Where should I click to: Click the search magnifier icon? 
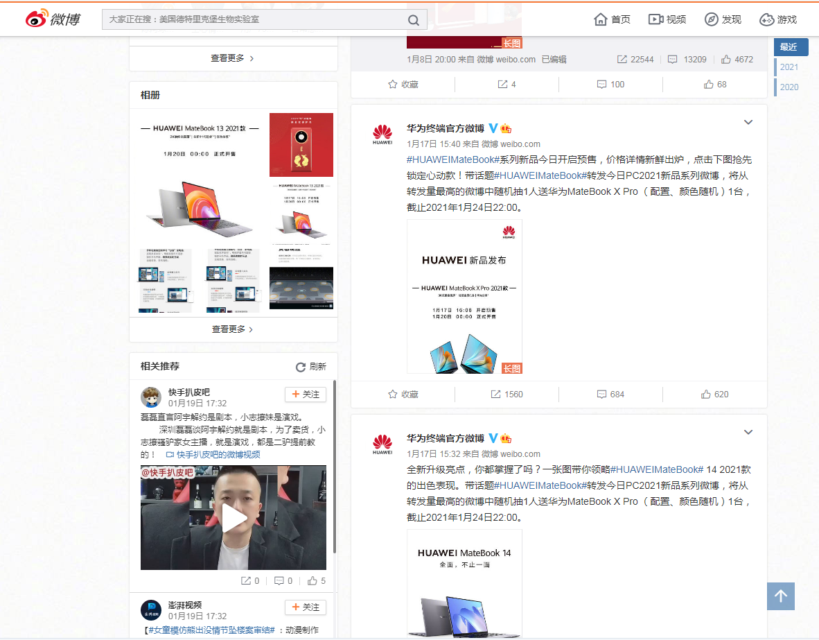414,20
